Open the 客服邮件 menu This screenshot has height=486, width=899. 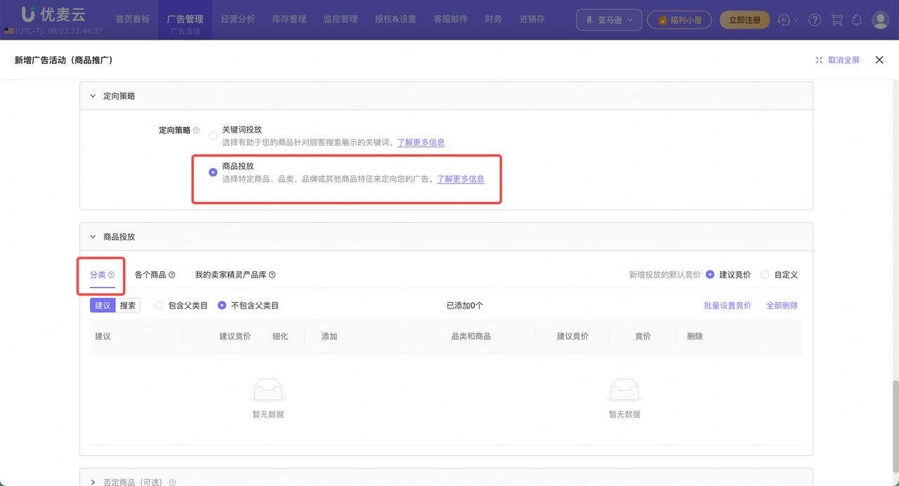tap(451, 20)
